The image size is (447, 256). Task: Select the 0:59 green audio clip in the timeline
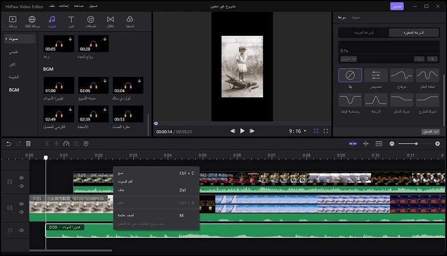(x=245, y=230)
